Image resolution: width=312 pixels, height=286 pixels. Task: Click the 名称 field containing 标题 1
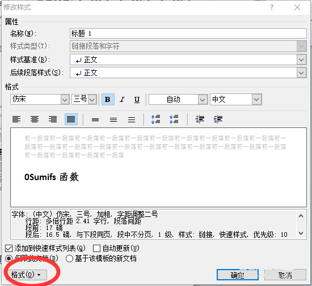188,33
